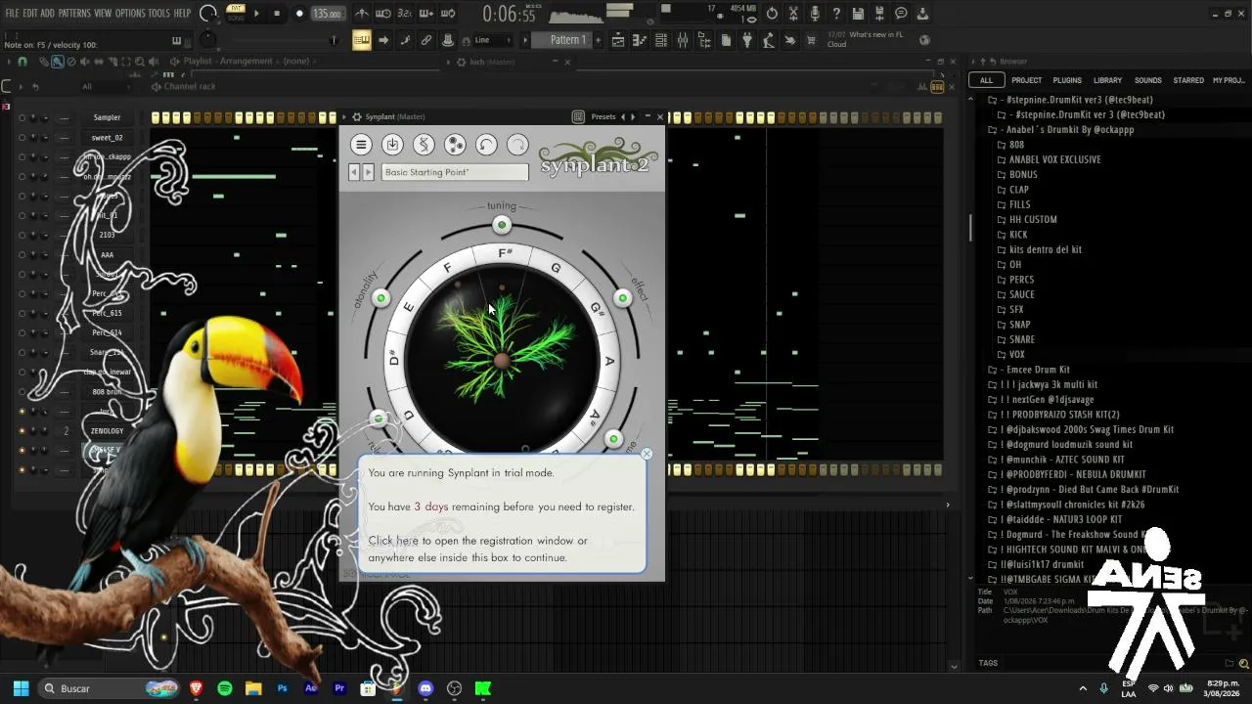Click the link icon in the top toolbar

pos(425,40)
